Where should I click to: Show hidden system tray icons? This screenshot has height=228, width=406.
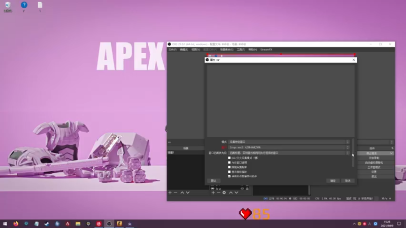pyautogui.click(x=354, y=224)
